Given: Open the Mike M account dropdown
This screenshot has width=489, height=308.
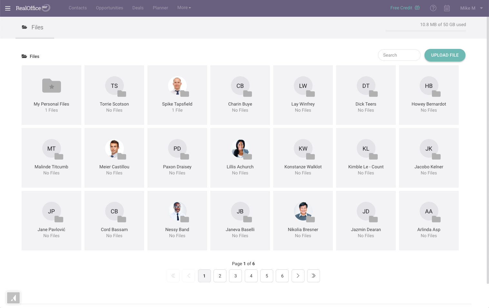Looking at the screenshot, I should 471,8.
